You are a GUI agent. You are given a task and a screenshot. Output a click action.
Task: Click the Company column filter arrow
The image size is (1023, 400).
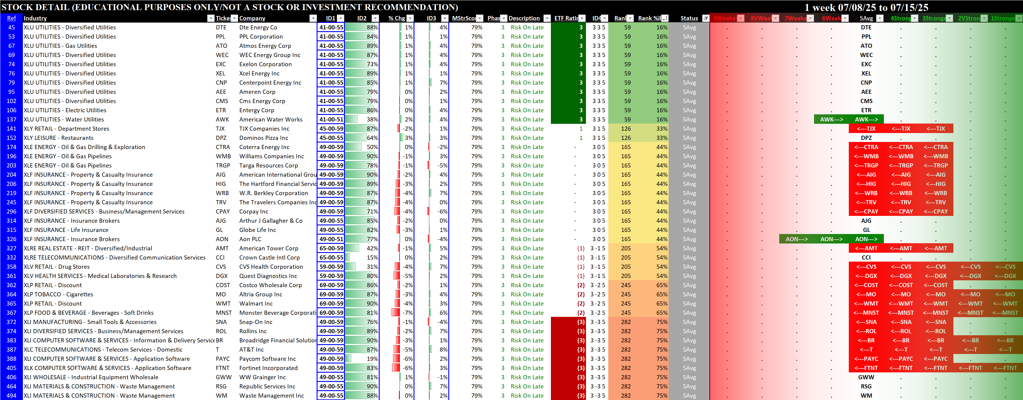click(313, 18)
